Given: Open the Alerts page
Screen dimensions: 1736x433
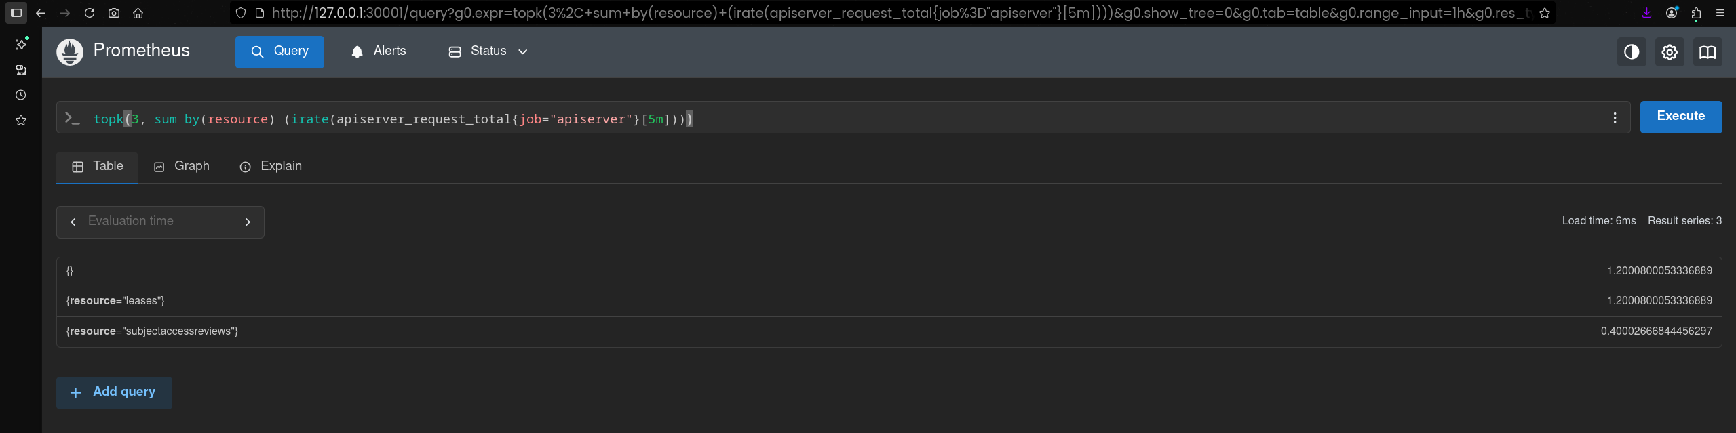Looking at the screenshot, I should pos(379,51).
